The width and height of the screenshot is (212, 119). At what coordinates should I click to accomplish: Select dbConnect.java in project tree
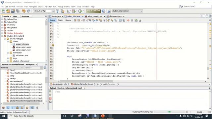[x=22, y=56]
